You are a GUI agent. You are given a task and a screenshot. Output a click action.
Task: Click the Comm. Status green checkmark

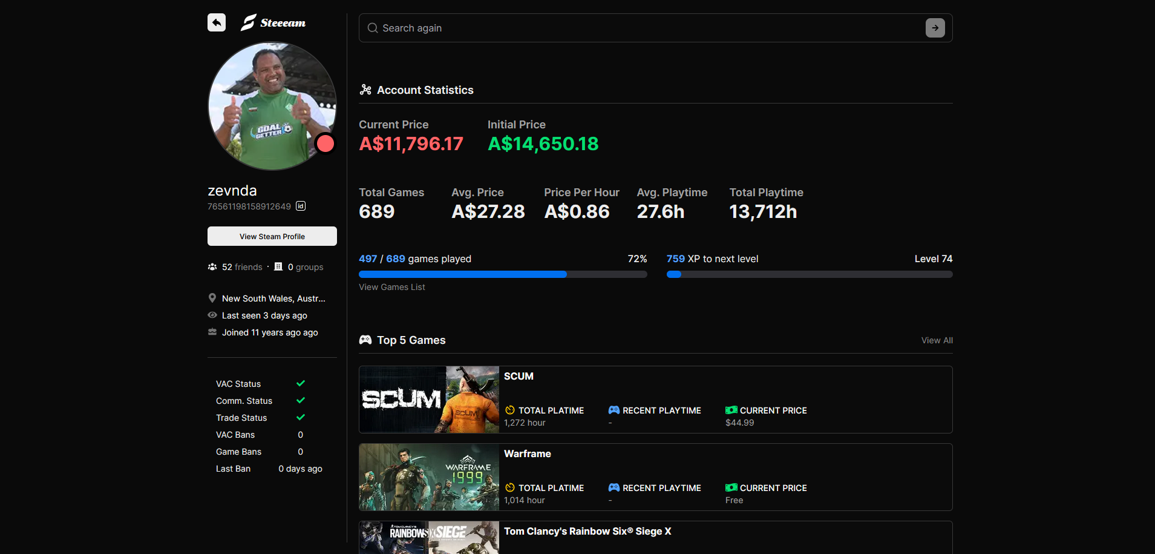click(301, 400)
